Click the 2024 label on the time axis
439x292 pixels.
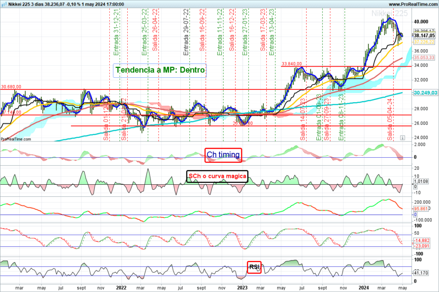pyautogui.click(x=364, y=288)
